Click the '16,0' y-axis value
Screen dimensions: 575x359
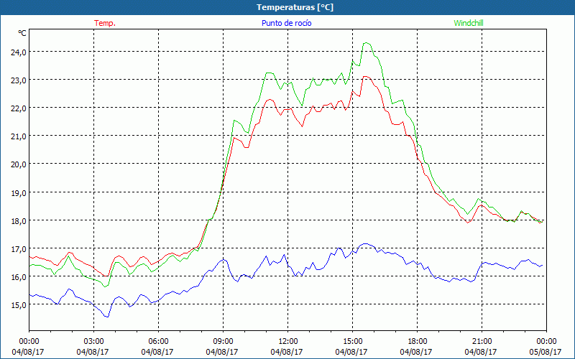[19, 277]
